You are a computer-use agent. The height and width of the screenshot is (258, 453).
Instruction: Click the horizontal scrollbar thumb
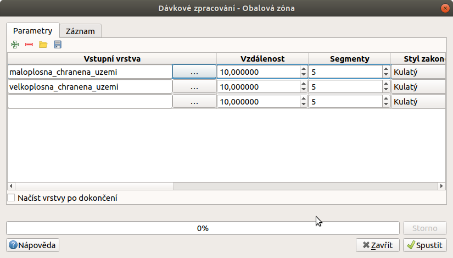click(x=94, y=186)
